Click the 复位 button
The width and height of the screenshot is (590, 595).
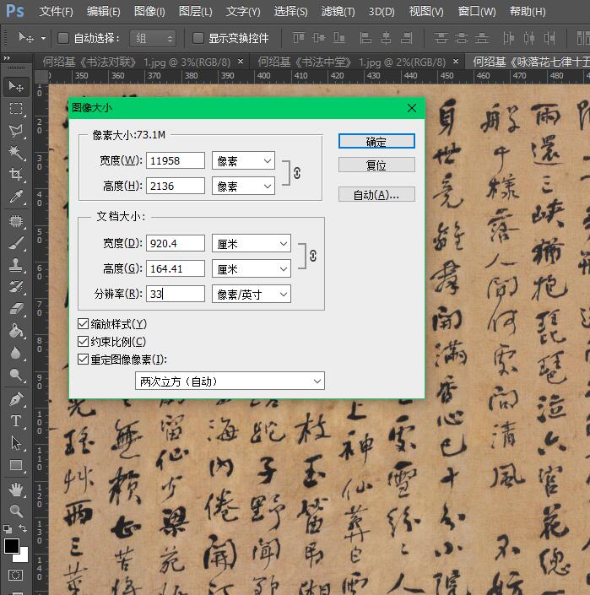click(376, 165)
